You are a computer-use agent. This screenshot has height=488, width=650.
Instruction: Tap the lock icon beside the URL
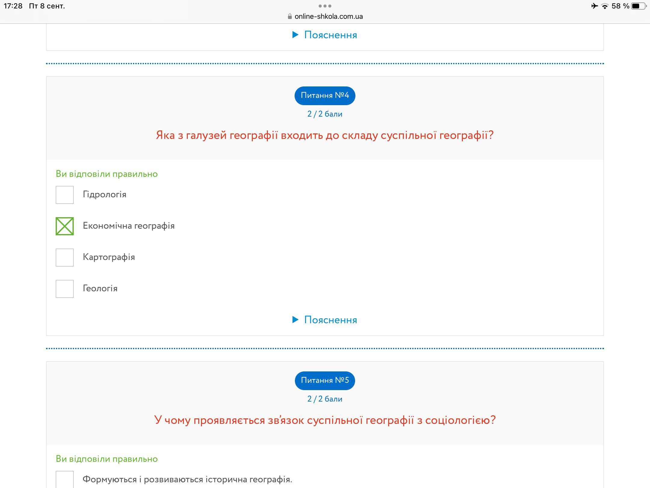290,17
